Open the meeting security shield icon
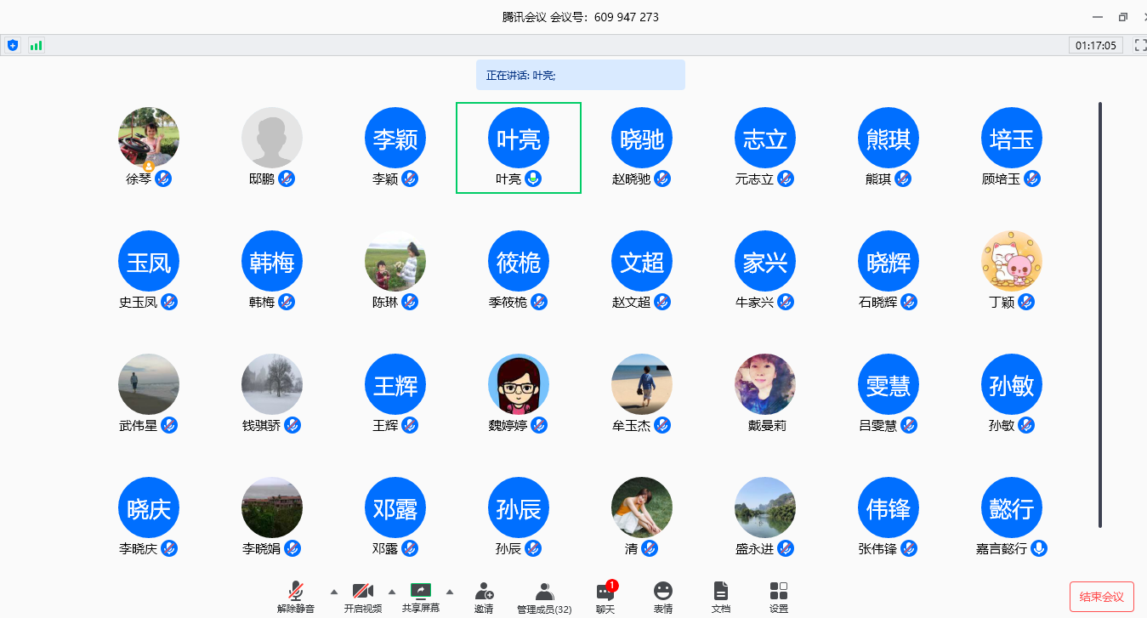 13,45
